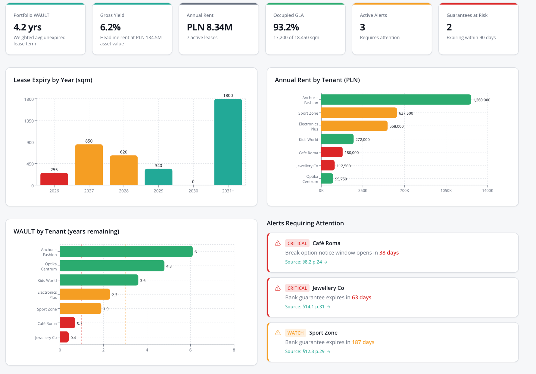Click Sport Zone rent bar 637,500
Screen dimensions: 536x374
point(359,113)
